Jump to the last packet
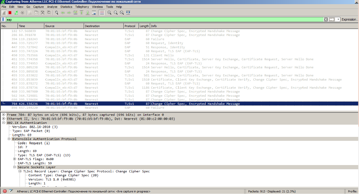 coord(88,13)
